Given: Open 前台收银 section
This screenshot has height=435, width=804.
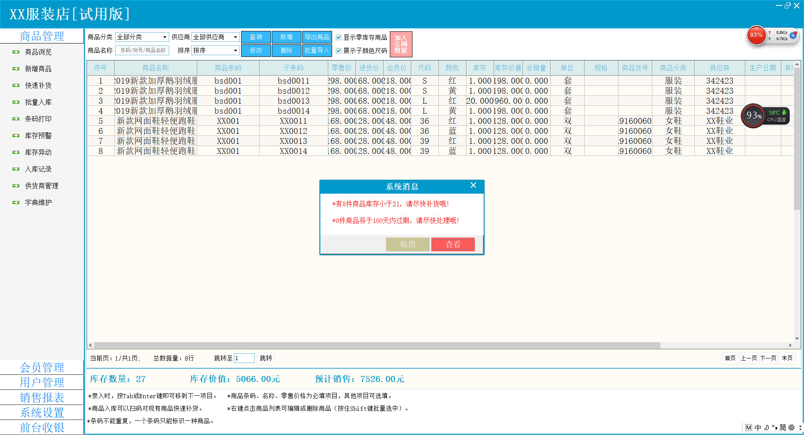Looking at the screenshot, I should [42, 427].
